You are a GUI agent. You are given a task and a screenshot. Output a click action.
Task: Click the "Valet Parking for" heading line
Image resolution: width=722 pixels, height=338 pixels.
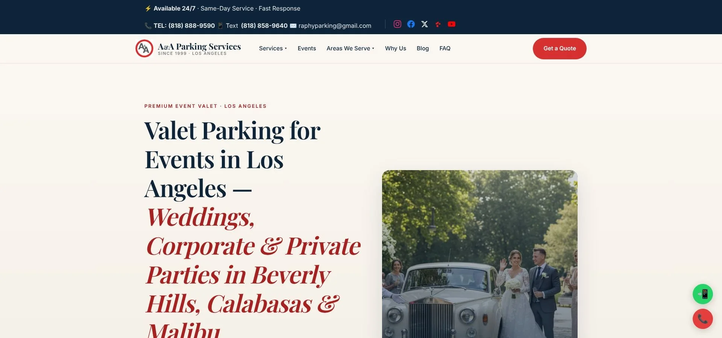(x=232, y=131)
